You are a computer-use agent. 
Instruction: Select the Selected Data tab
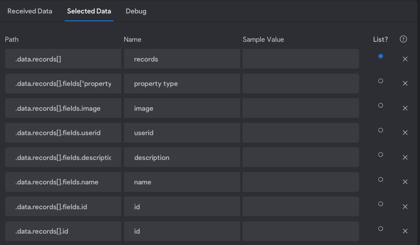(x=89, y=11)
